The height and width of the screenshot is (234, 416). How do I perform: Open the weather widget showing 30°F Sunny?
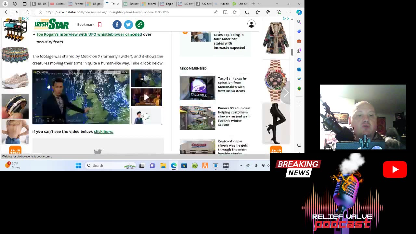tap(13, 165)
